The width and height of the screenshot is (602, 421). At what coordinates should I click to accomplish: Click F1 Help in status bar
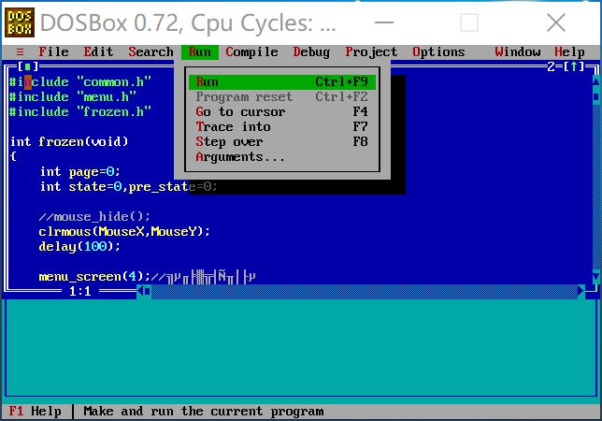click(x=35, y=412)
